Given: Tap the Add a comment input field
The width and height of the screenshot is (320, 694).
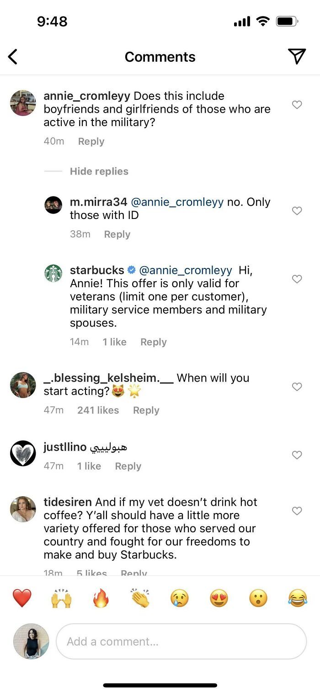Looking at the screenshot, I should tap(181, 641).
